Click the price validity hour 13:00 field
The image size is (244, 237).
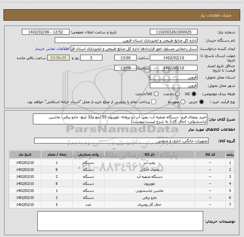point(125,68)
